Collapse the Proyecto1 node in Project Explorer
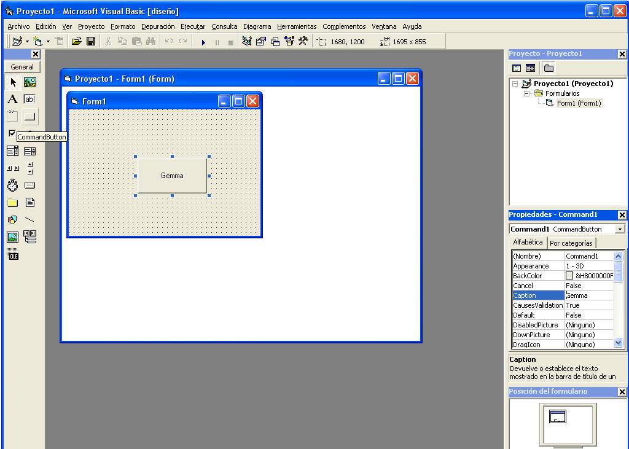 pyautogui.click(x=517, y=84)
